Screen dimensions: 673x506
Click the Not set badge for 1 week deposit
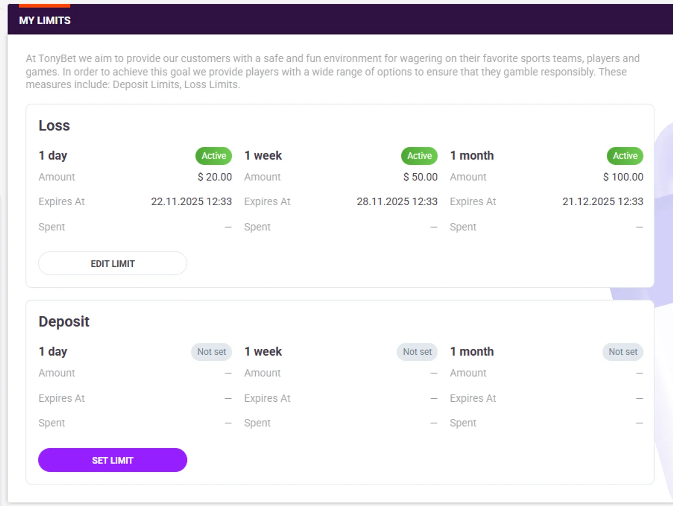(417, 352)
